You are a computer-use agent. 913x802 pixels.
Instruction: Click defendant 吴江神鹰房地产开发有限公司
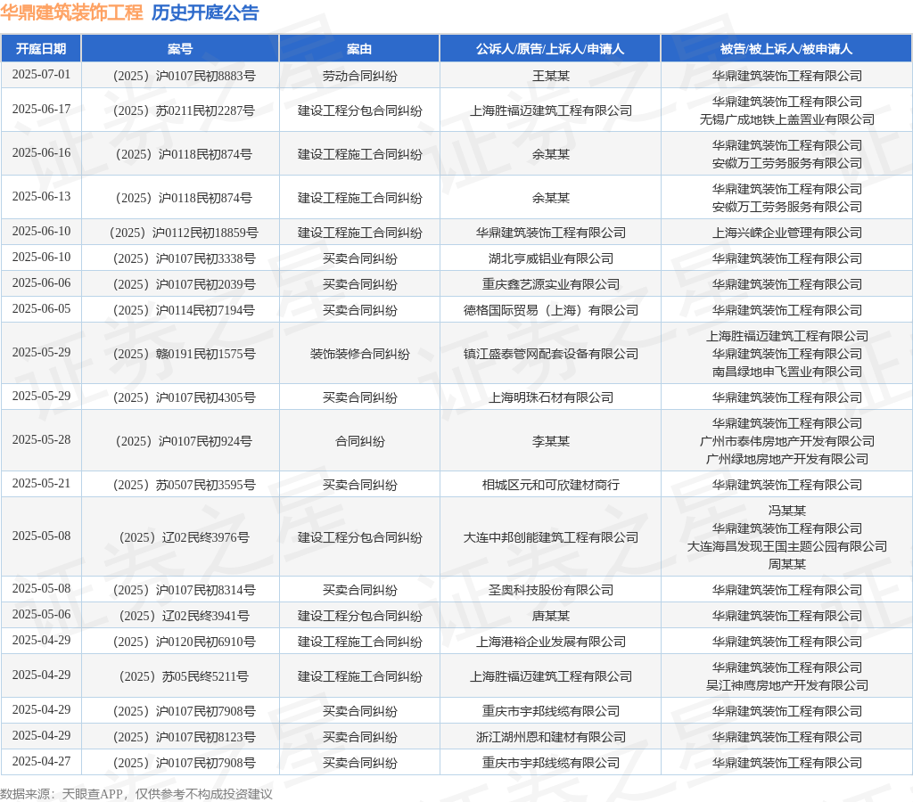(x=787, y=685)
